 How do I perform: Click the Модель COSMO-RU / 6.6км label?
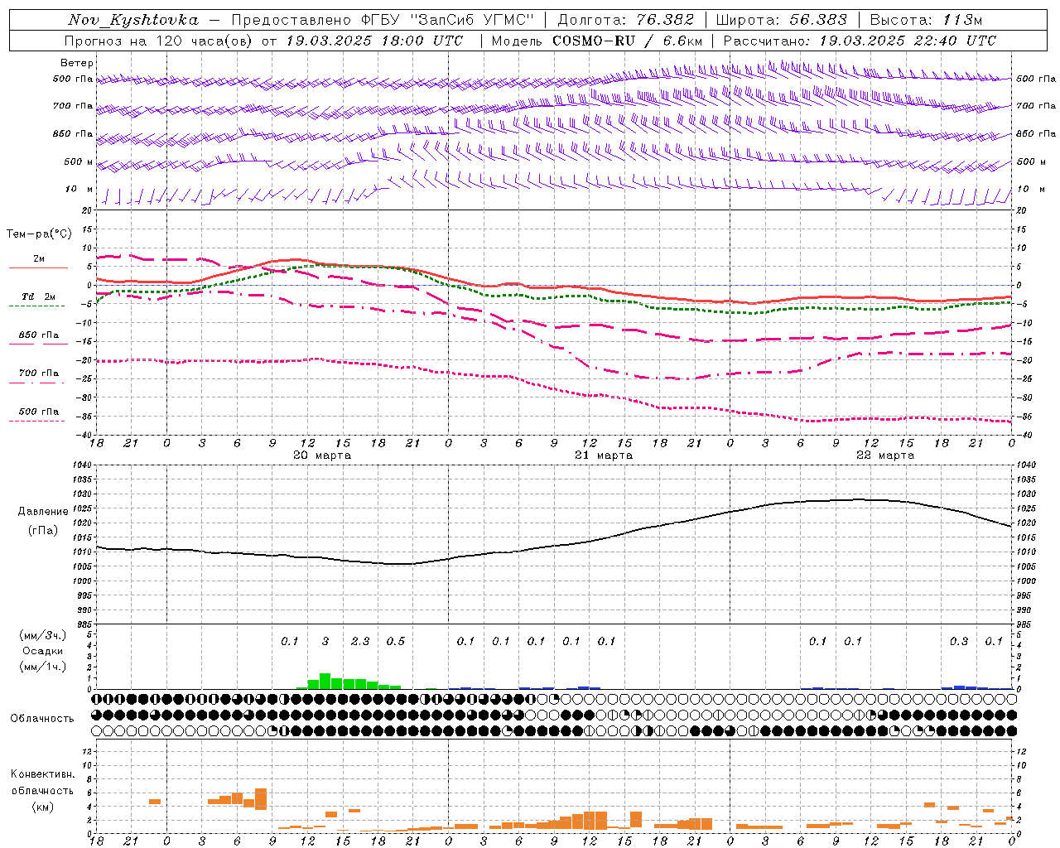tap(597, 41)
